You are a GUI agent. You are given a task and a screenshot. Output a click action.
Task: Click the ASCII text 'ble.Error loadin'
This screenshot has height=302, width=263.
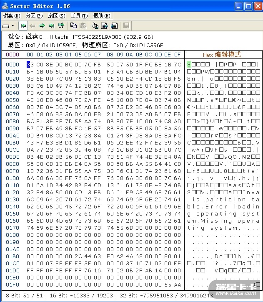tap(223, 207)
